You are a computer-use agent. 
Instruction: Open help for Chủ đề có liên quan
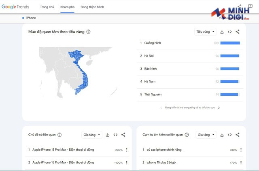click(x=59, y=135)
